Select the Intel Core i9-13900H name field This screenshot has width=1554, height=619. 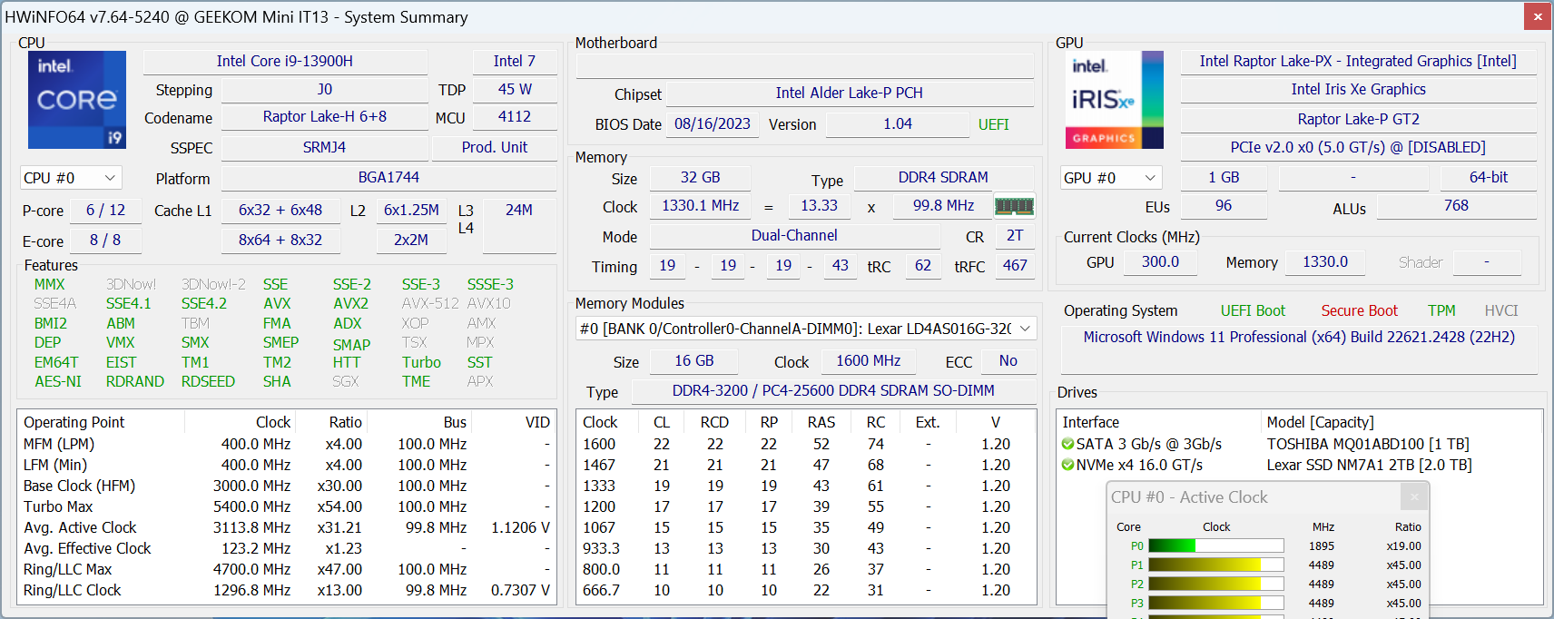pos(285,62)
